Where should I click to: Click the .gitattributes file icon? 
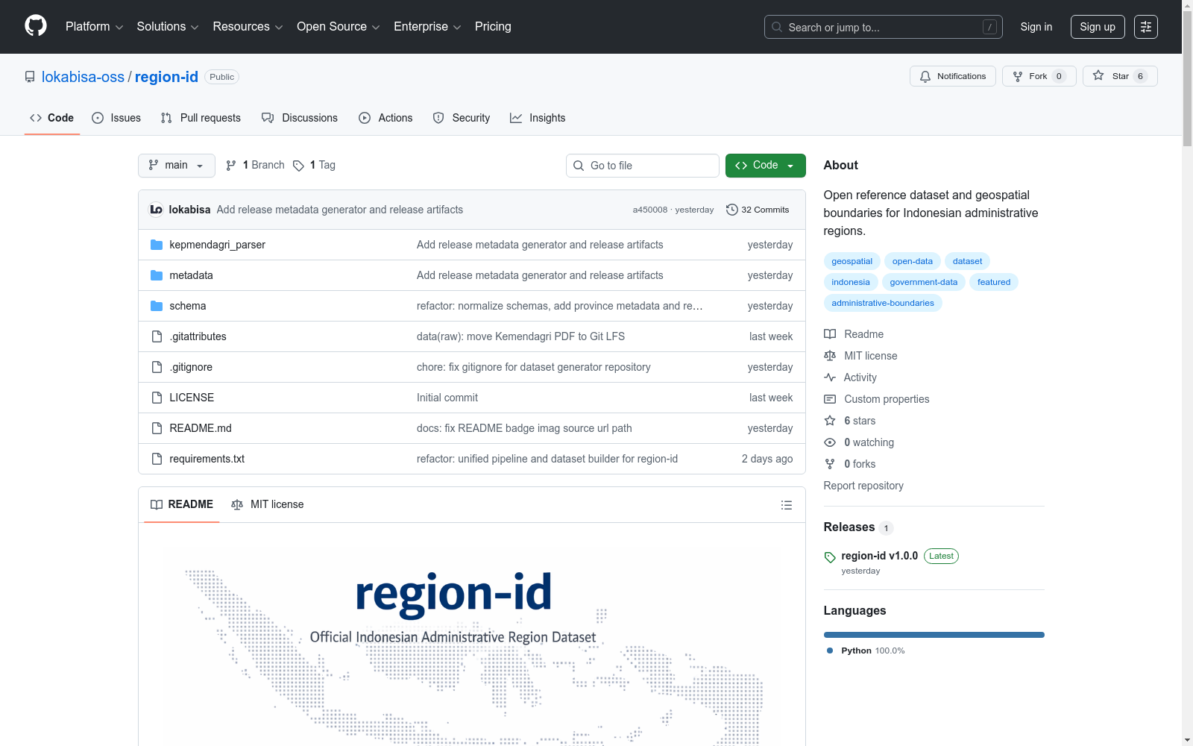click(x=157, y=336)
